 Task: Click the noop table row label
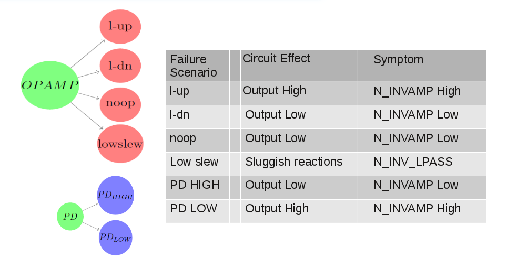coord(182,138)
